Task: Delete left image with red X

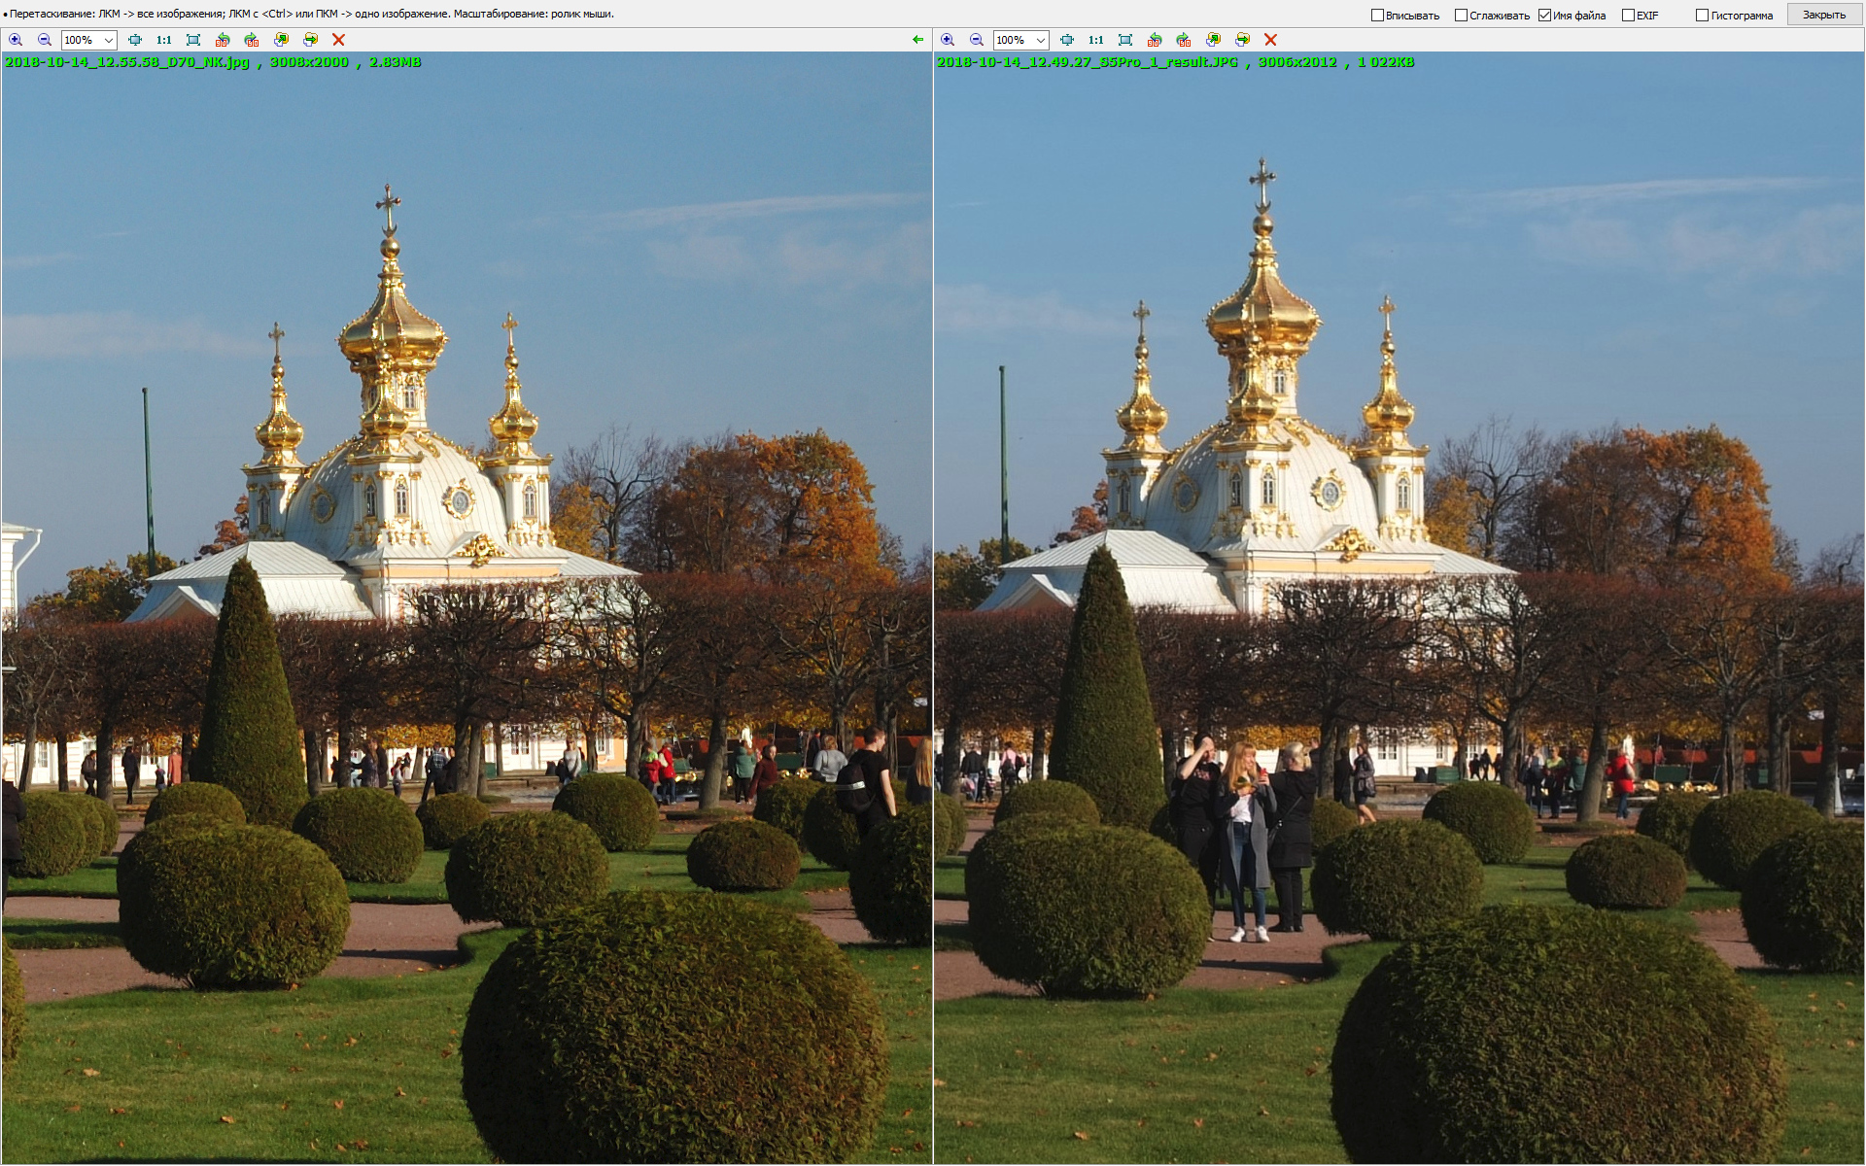Action: 338,40
